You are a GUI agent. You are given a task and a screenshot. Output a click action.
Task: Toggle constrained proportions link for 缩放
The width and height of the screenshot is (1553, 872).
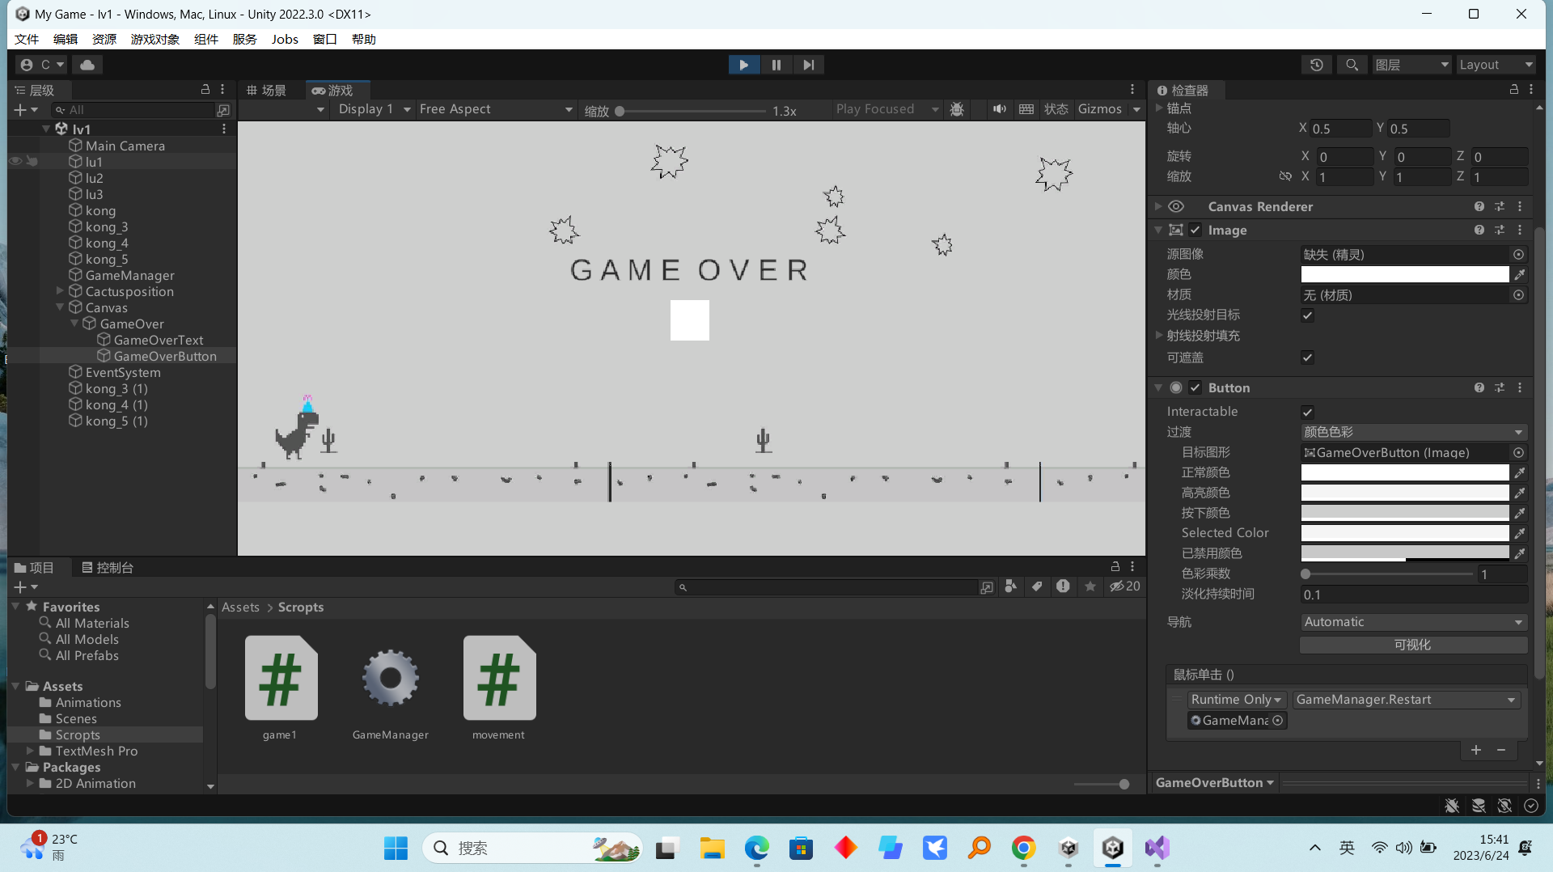(1285, 176)
